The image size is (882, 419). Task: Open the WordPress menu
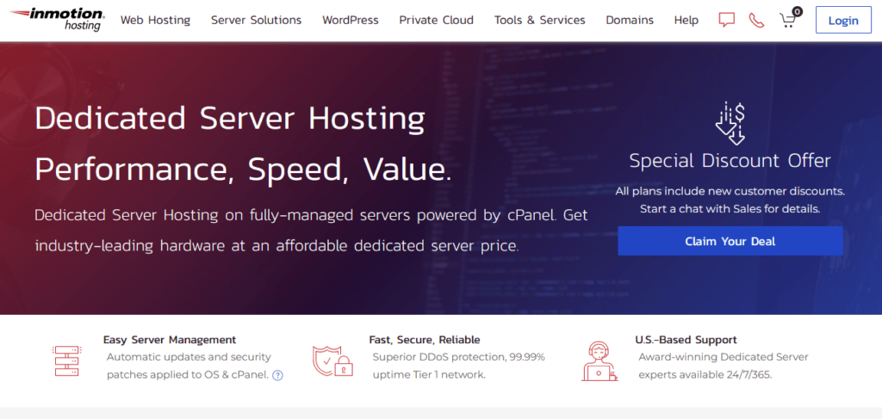pyautogui.click(x=351, y=21)
